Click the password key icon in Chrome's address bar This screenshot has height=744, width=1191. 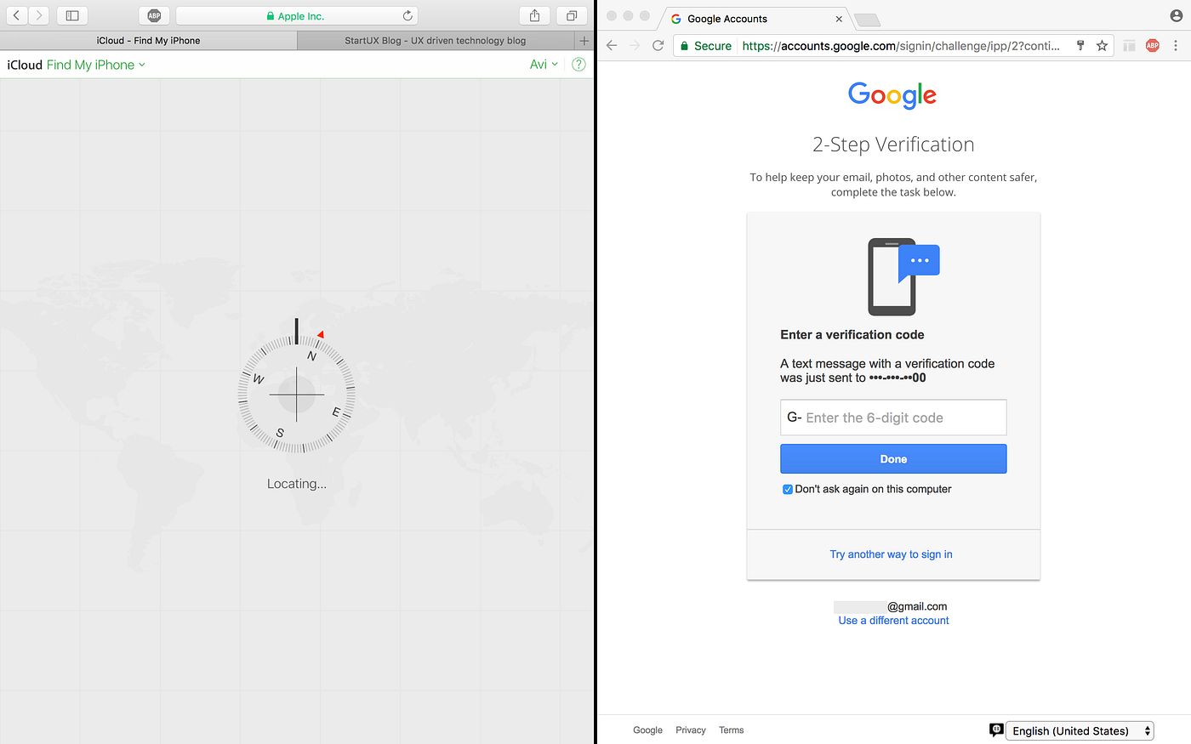[1080, 45]
